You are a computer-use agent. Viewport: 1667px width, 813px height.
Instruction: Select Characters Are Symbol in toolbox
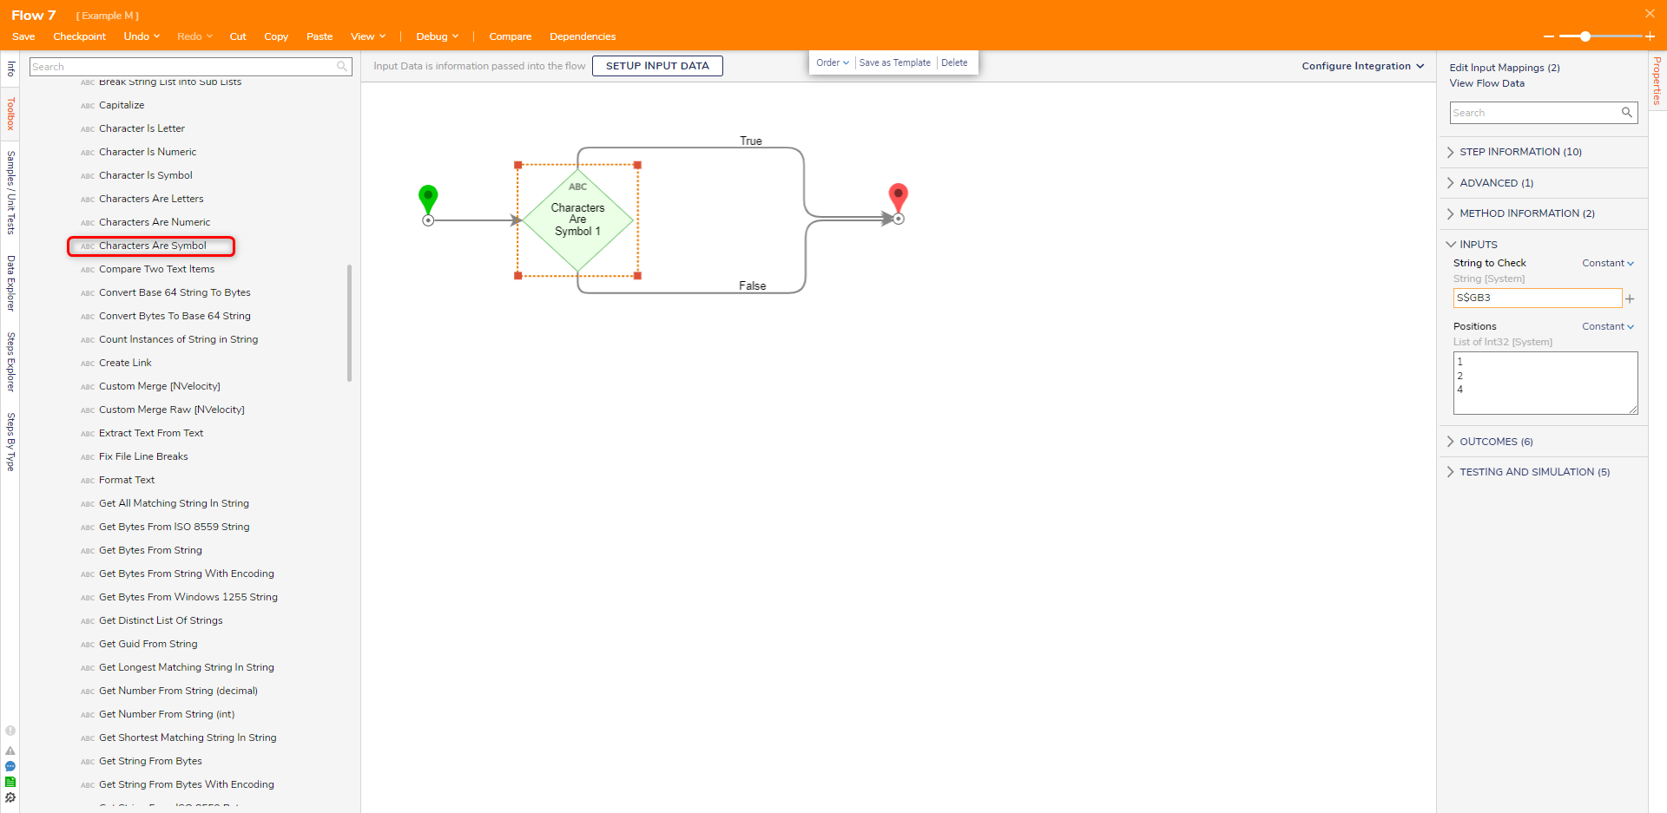[x=152, y=246]
